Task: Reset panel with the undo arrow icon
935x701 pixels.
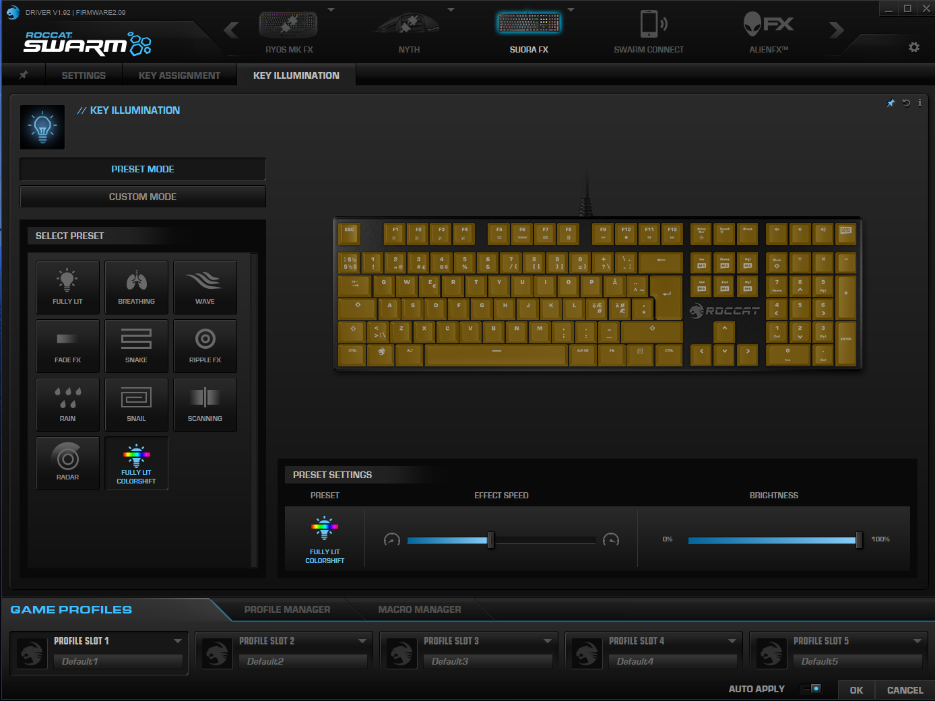Action: point(906,103)
